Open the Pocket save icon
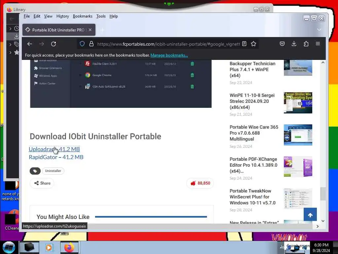Viewport: 338px width, 254px height. (282, 44)
